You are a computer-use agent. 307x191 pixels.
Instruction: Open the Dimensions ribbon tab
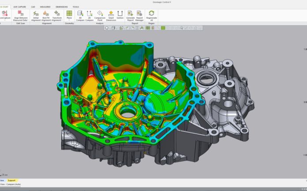coord(61,7)
